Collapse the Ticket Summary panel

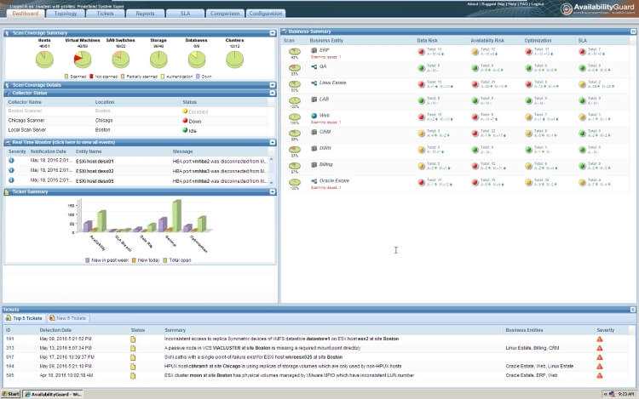pyautogui.click(x=273, y=191)
